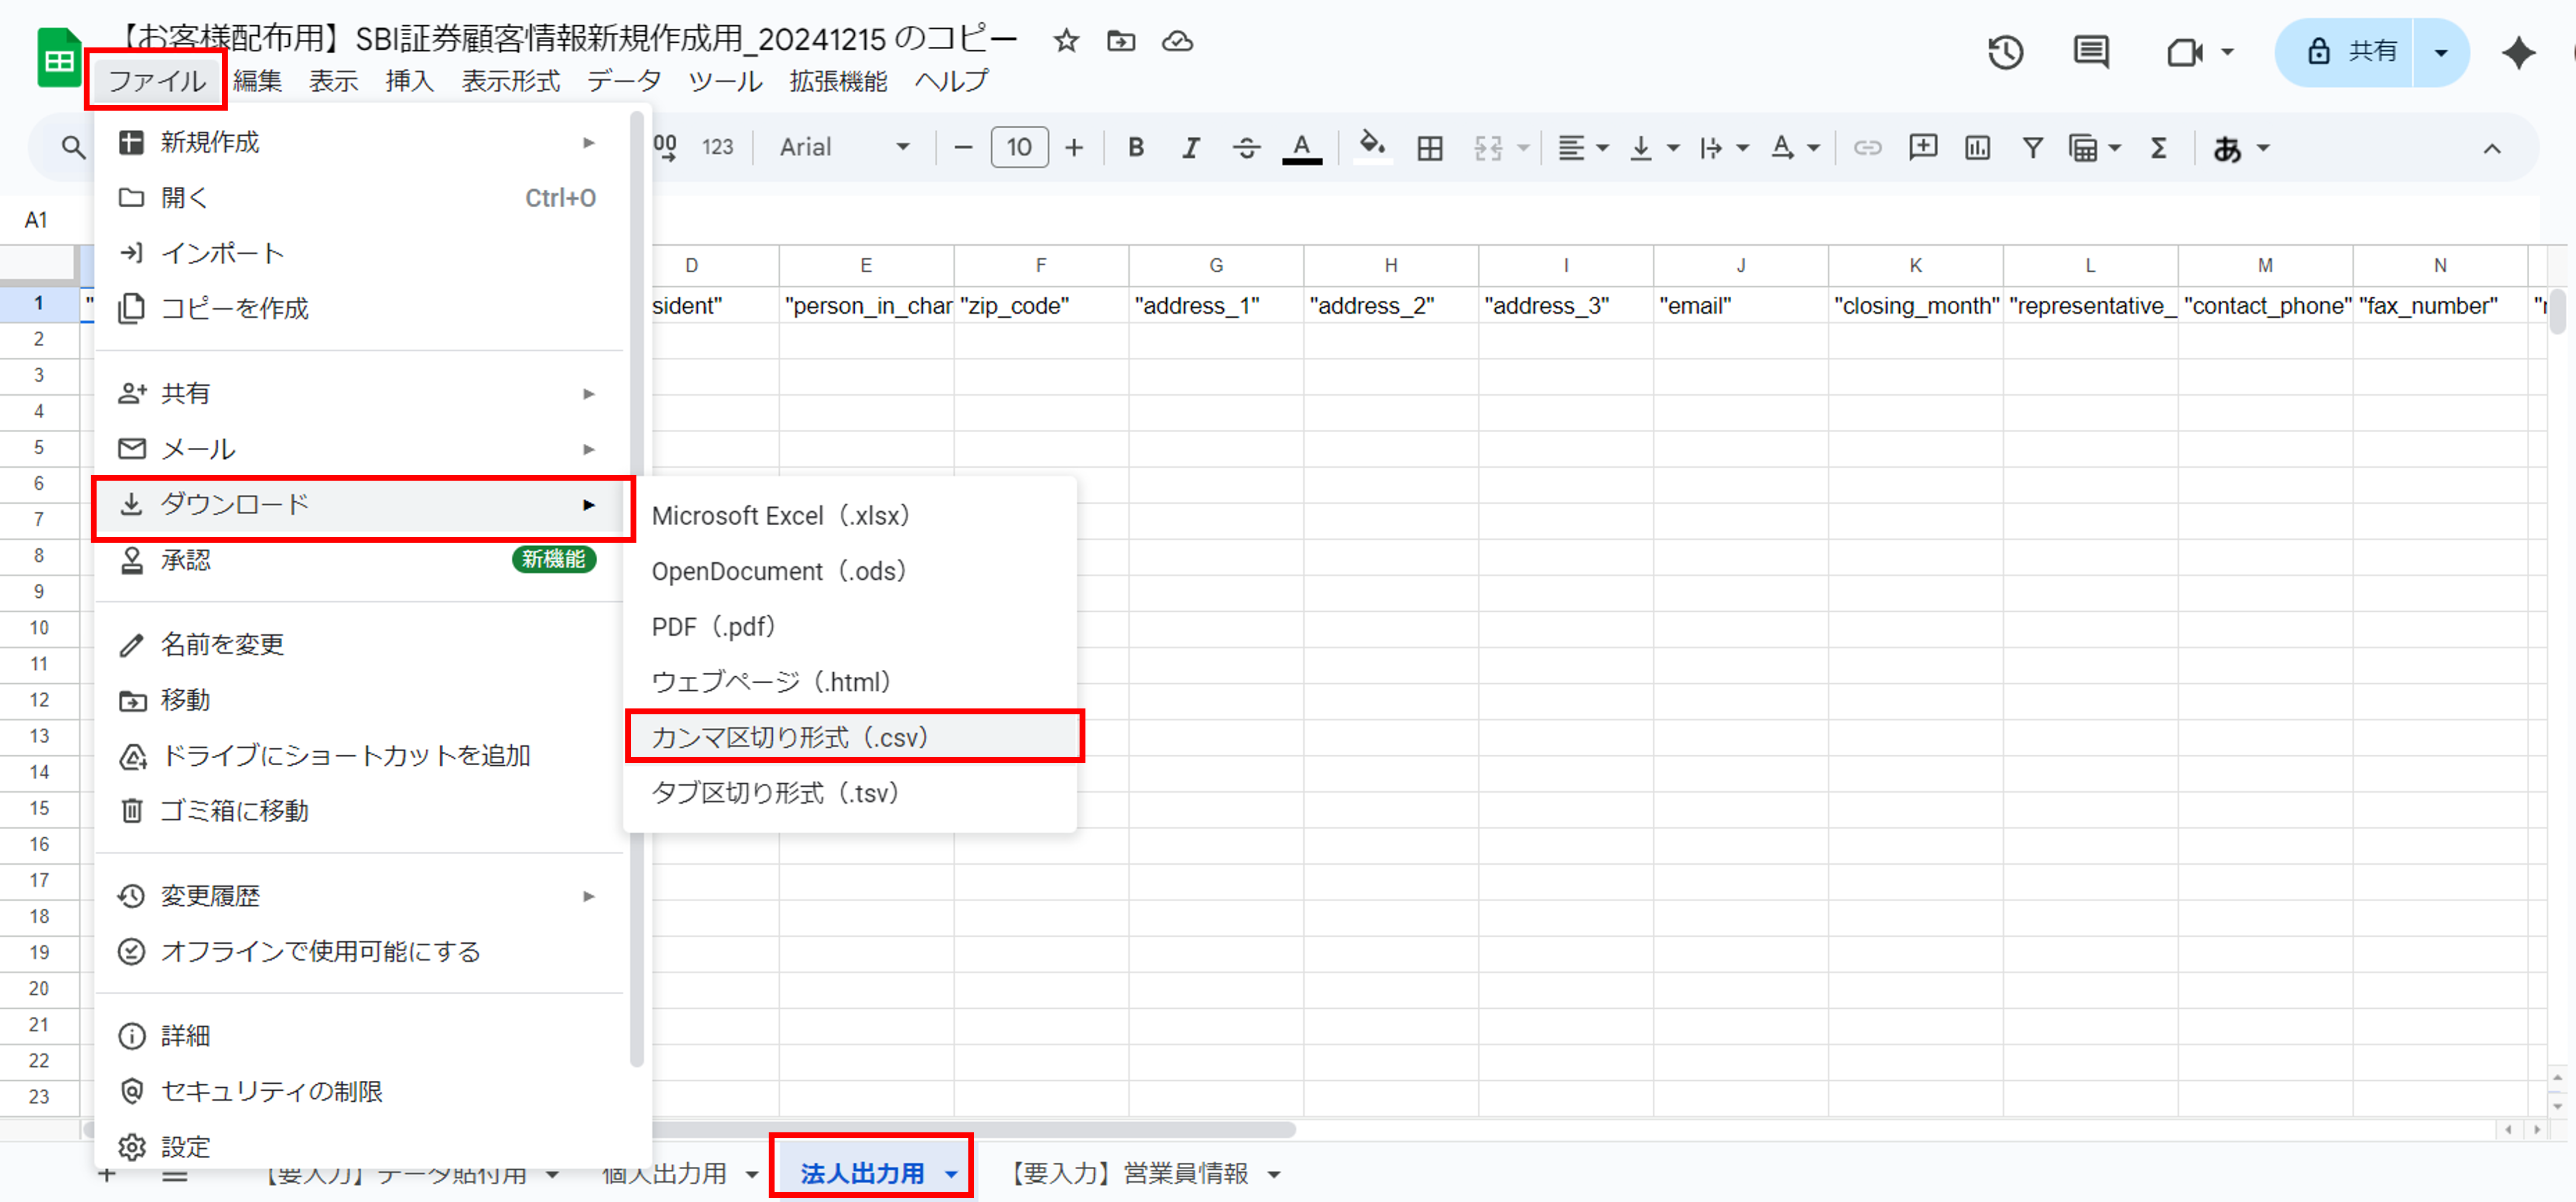
Task: Open the comments history icon
Action: 2090,51
